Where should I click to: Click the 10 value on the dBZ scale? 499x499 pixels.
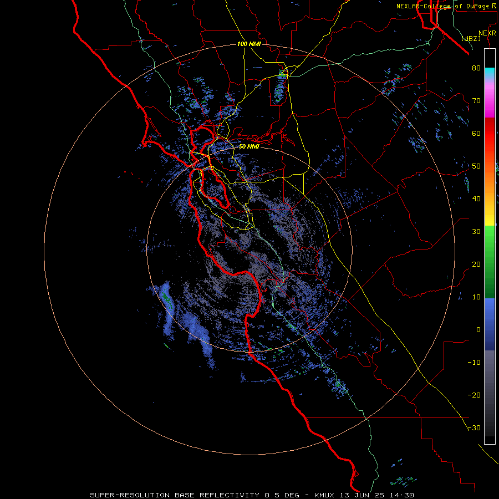(476, 297)
